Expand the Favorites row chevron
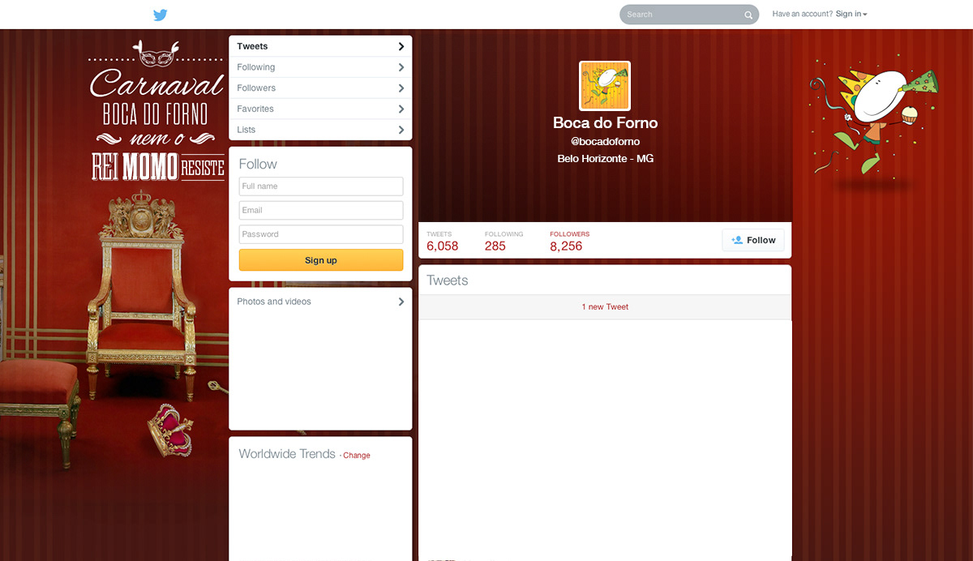 (x=401, y=109)
